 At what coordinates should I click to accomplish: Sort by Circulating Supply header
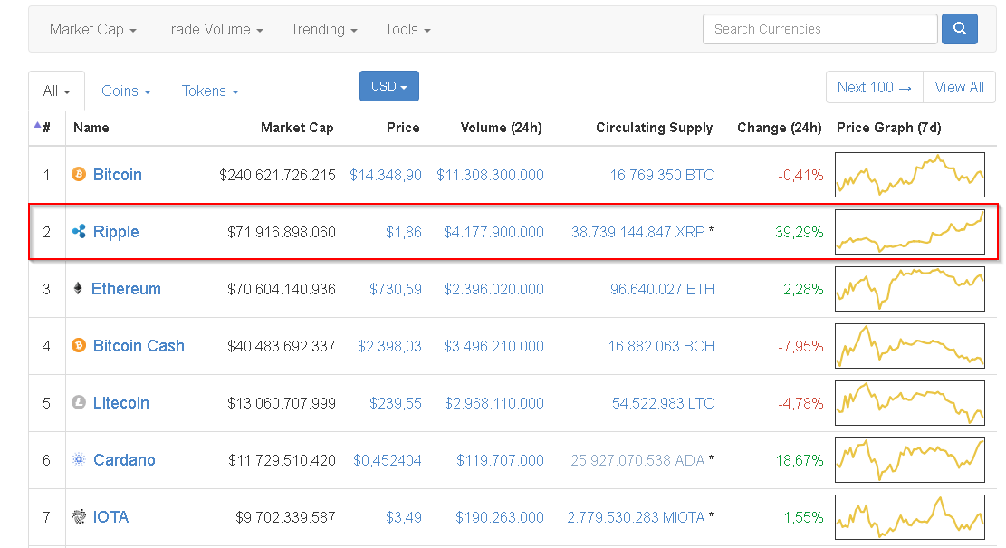tap(655, 128)
